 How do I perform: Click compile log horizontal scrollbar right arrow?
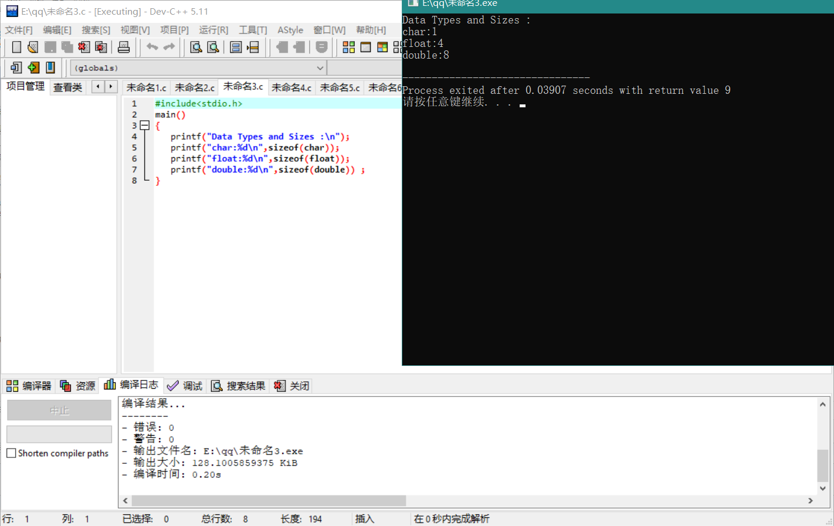(811, 501)
